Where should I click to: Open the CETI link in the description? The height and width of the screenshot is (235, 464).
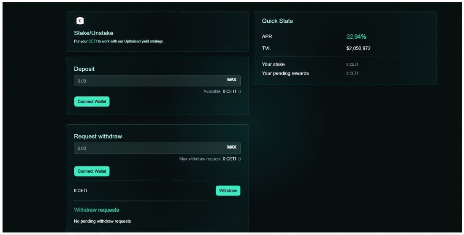(x=92, y=41)
